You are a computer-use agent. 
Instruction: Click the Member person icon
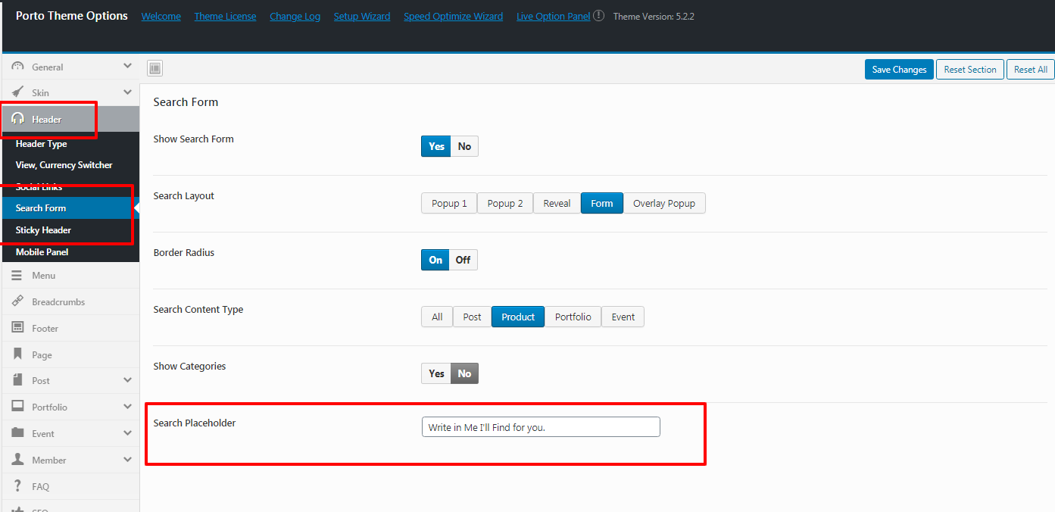(17, 460)
